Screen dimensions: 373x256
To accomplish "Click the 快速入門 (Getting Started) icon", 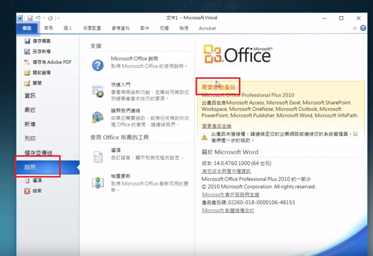I will click(x=98, y=91).
